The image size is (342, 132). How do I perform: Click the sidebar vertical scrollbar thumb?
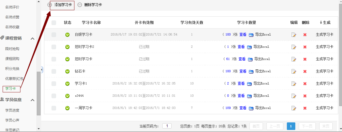tap(39, 93)
